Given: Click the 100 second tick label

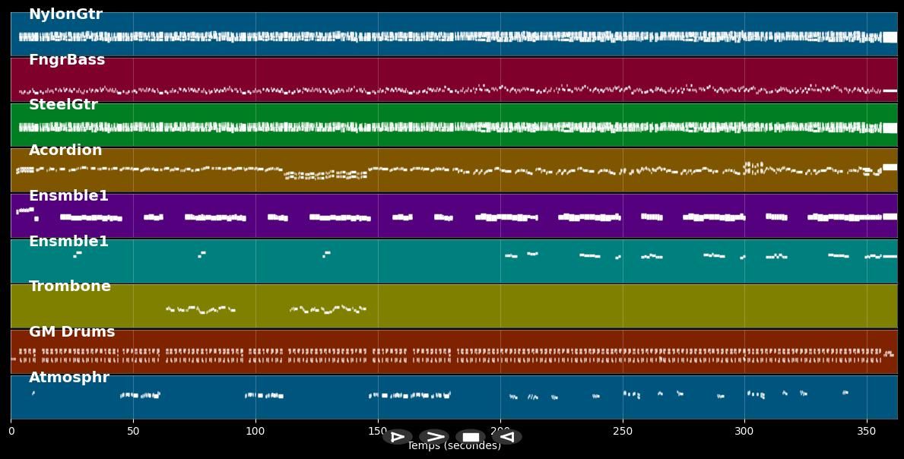Looking at the screenshot, I should pyautogui.click(x=255, y=431).
